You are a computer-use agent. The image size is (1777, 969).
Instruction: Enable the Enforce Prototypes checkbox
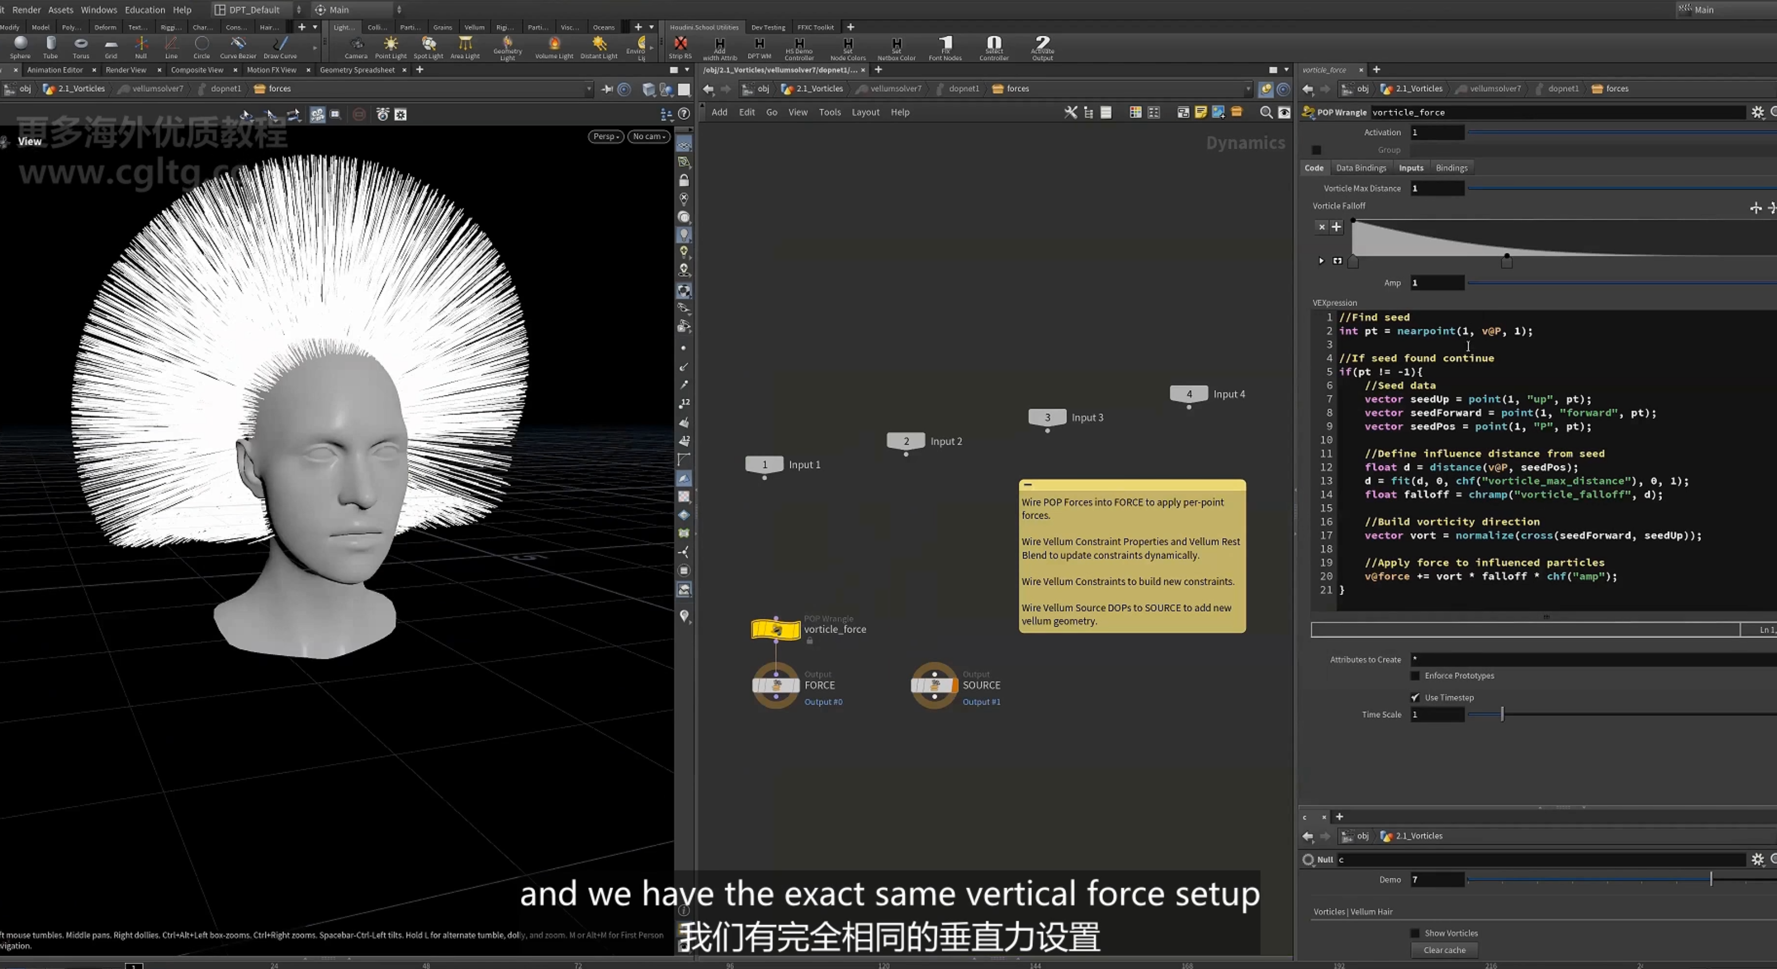1415,676
